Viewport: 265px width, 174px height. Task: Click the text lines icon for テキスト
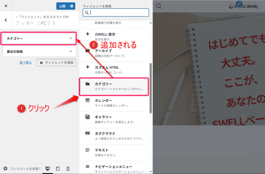[87, 150]
